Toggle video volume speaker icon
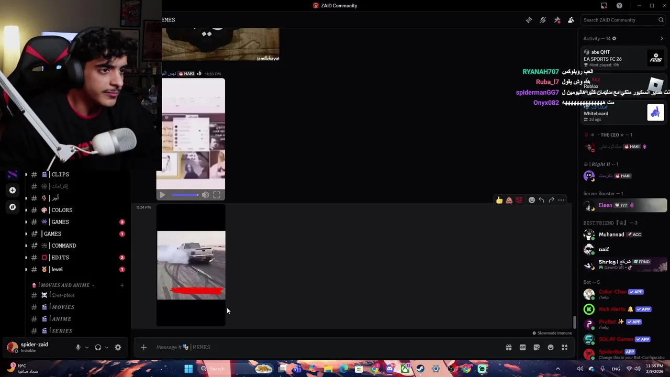670x377 pixels. click(x=205, y=195)
